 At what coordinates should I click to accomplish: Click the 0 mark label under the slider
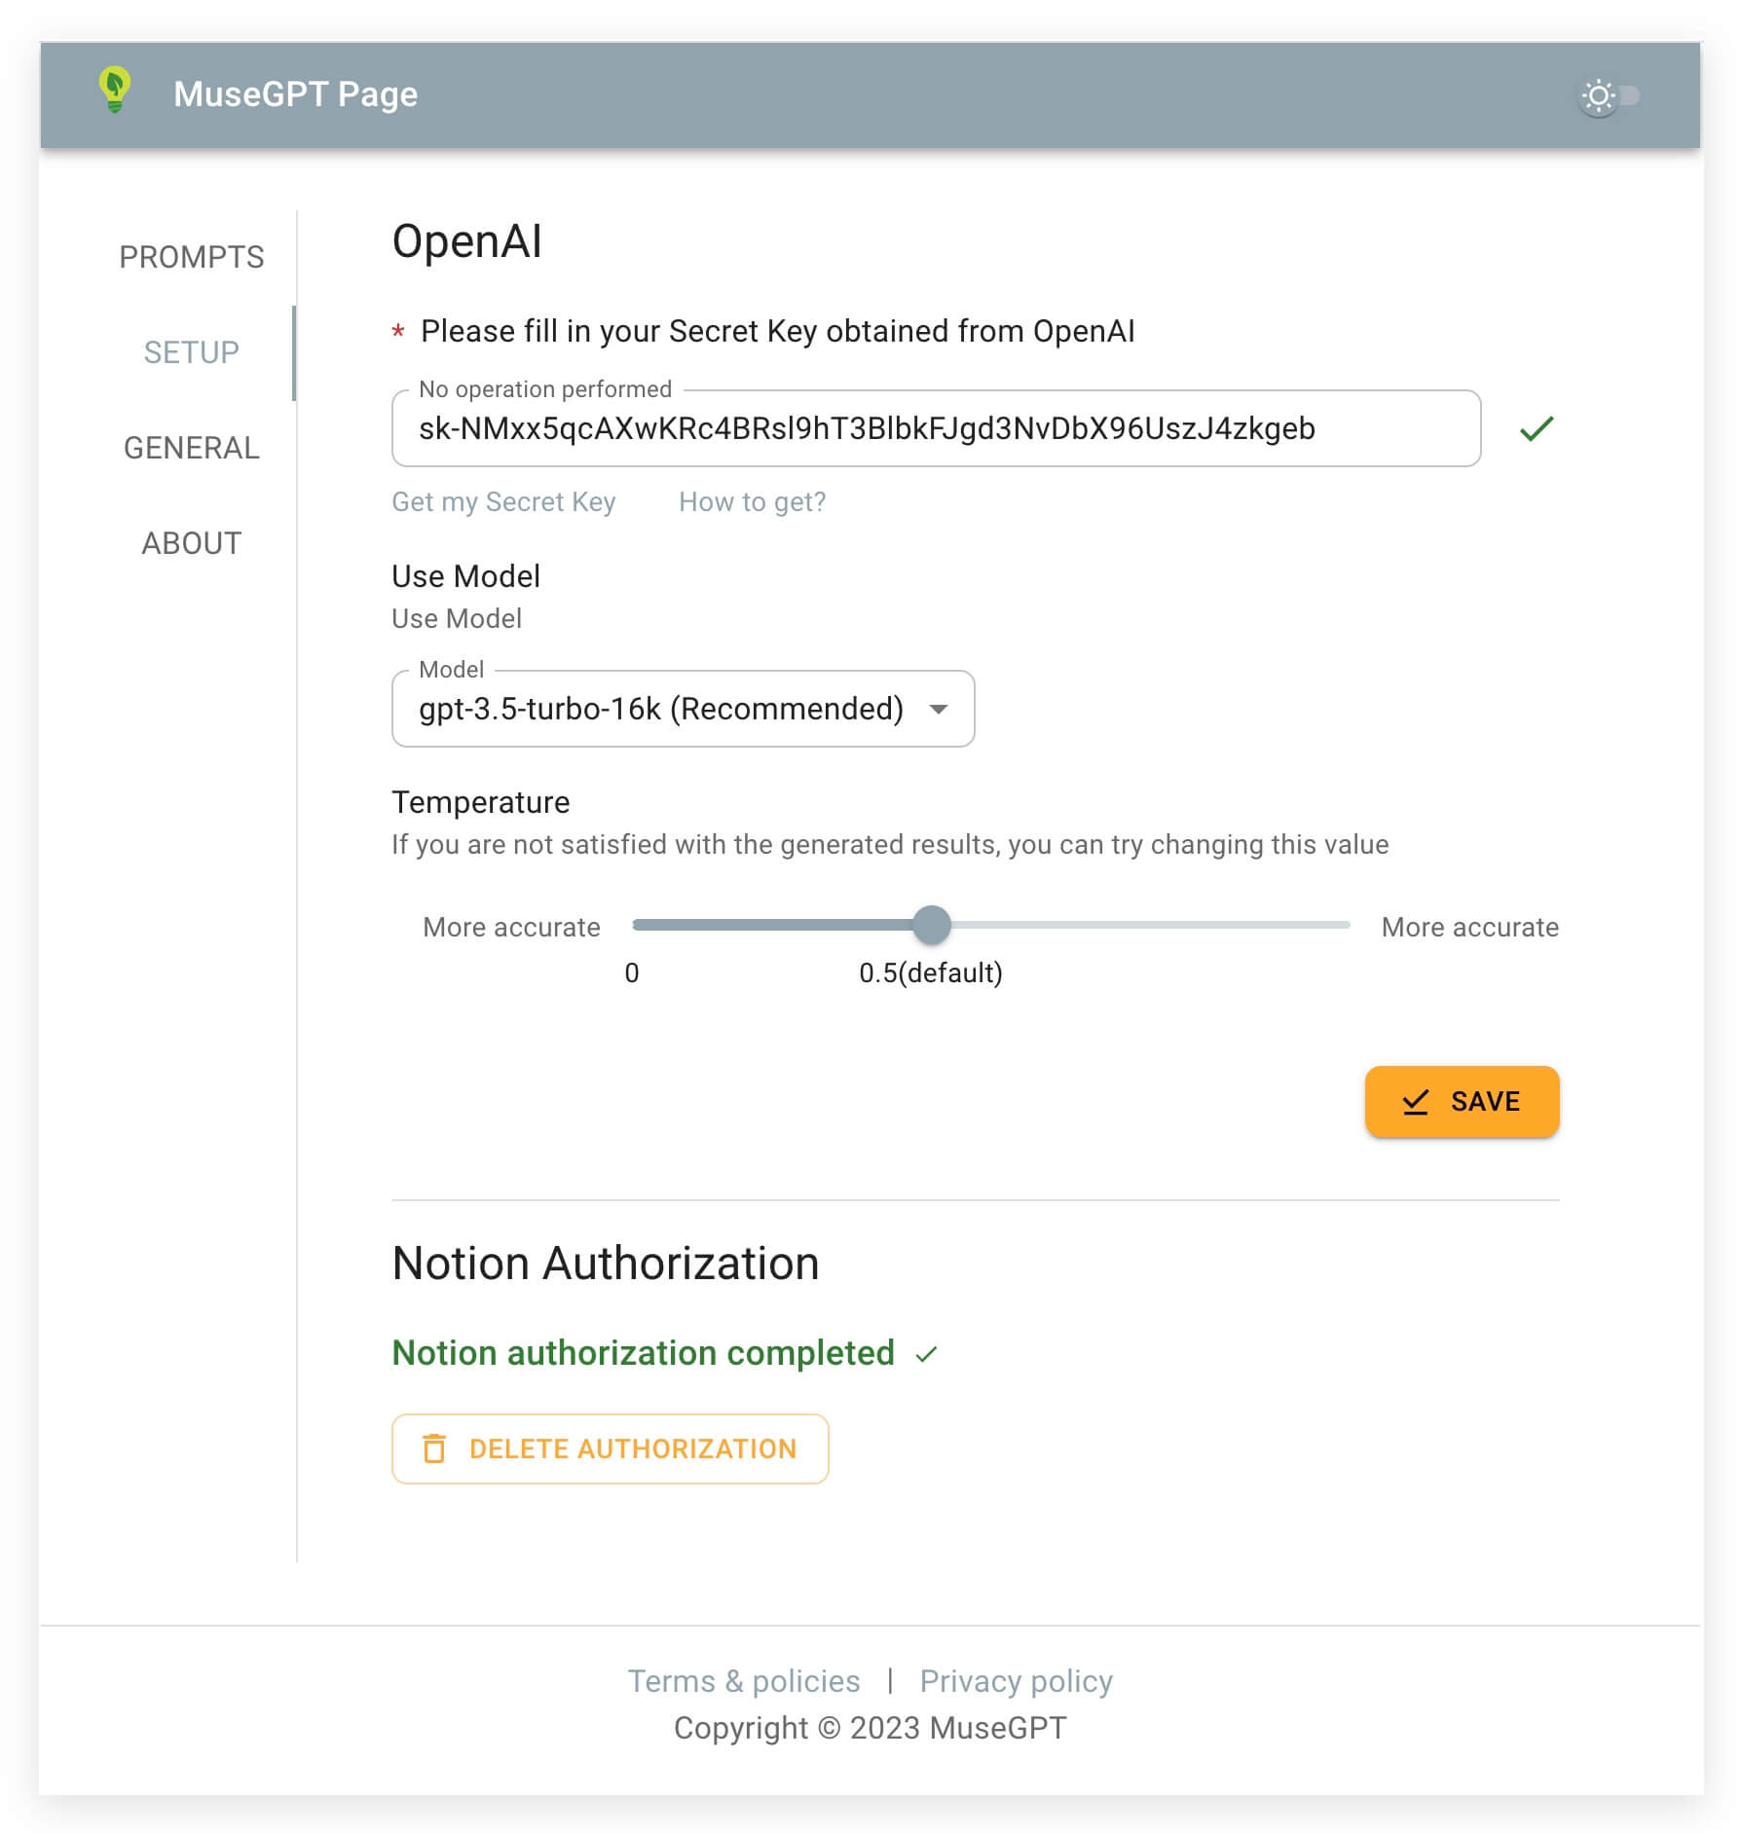pos(632,973)
